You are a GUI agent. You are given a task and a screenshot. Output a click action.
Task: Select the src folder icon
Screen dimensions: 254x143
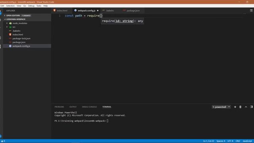[x=10, y=27]
